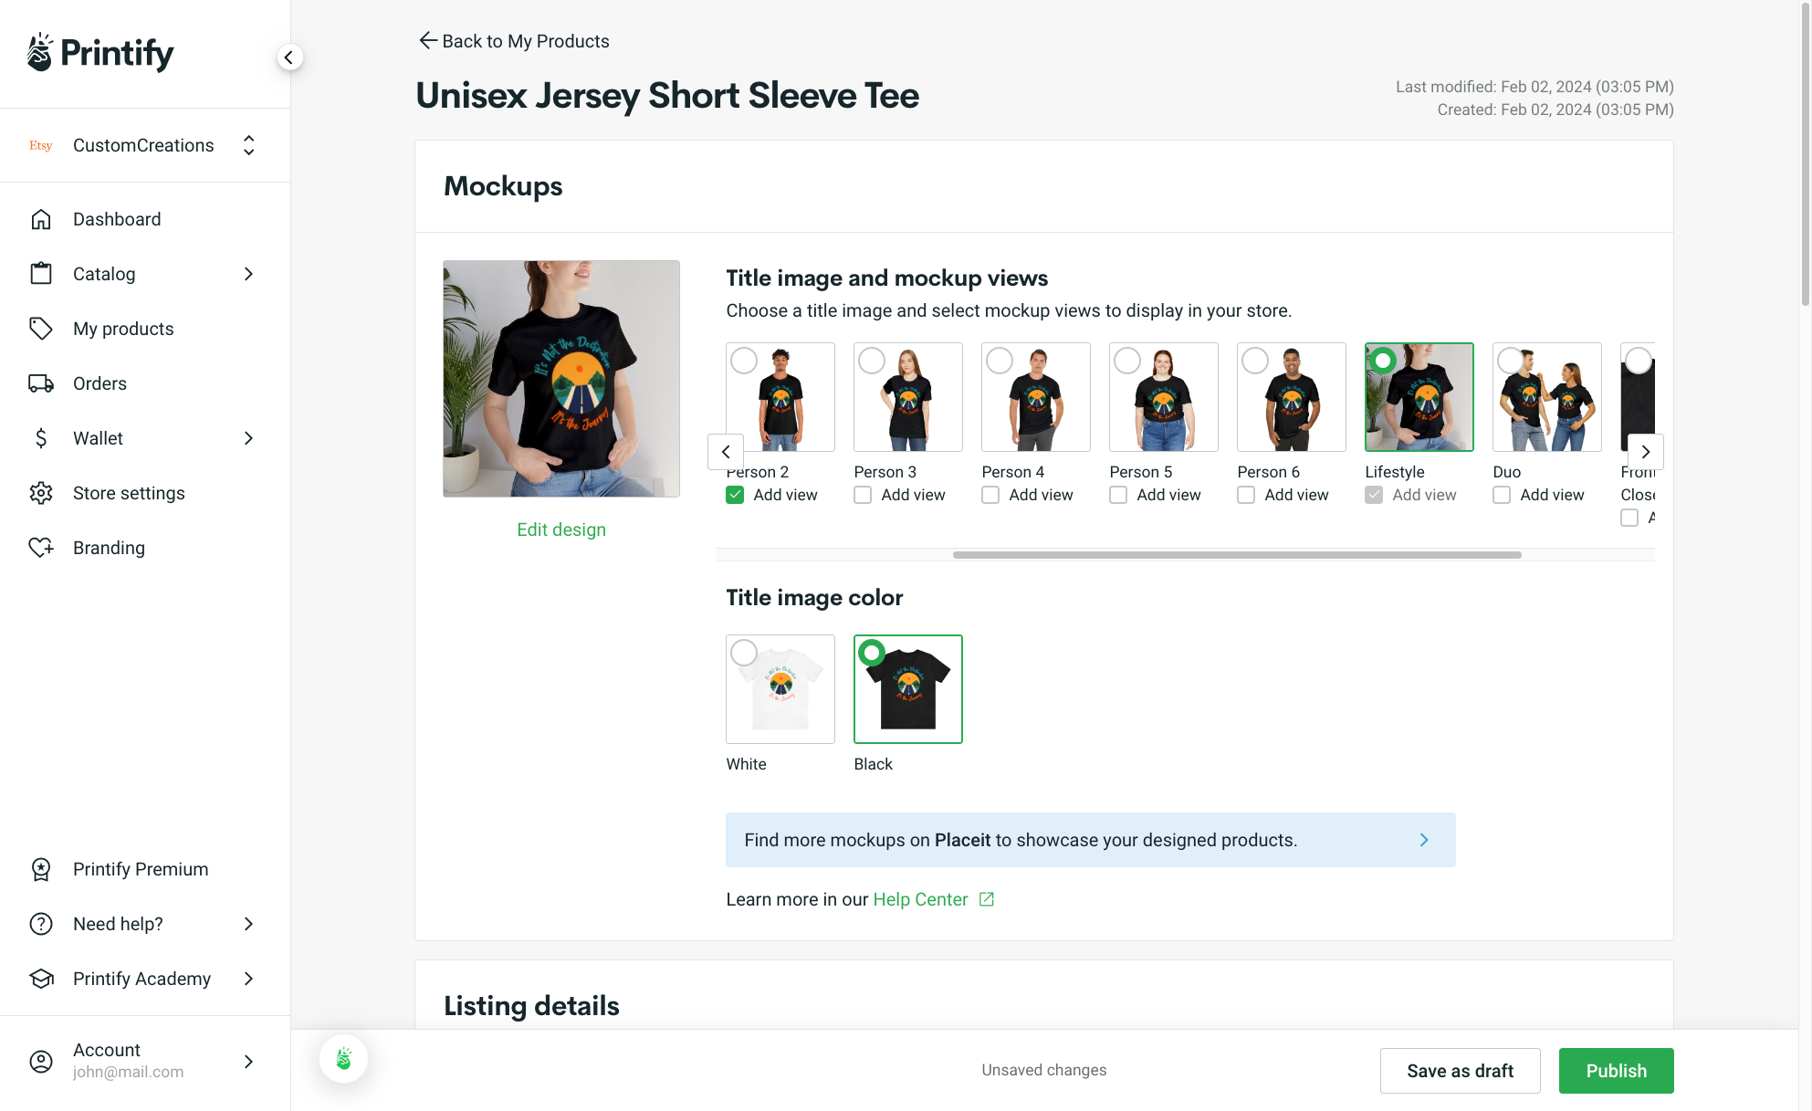Expand the CustomCreations store switcher

point(248,145)
